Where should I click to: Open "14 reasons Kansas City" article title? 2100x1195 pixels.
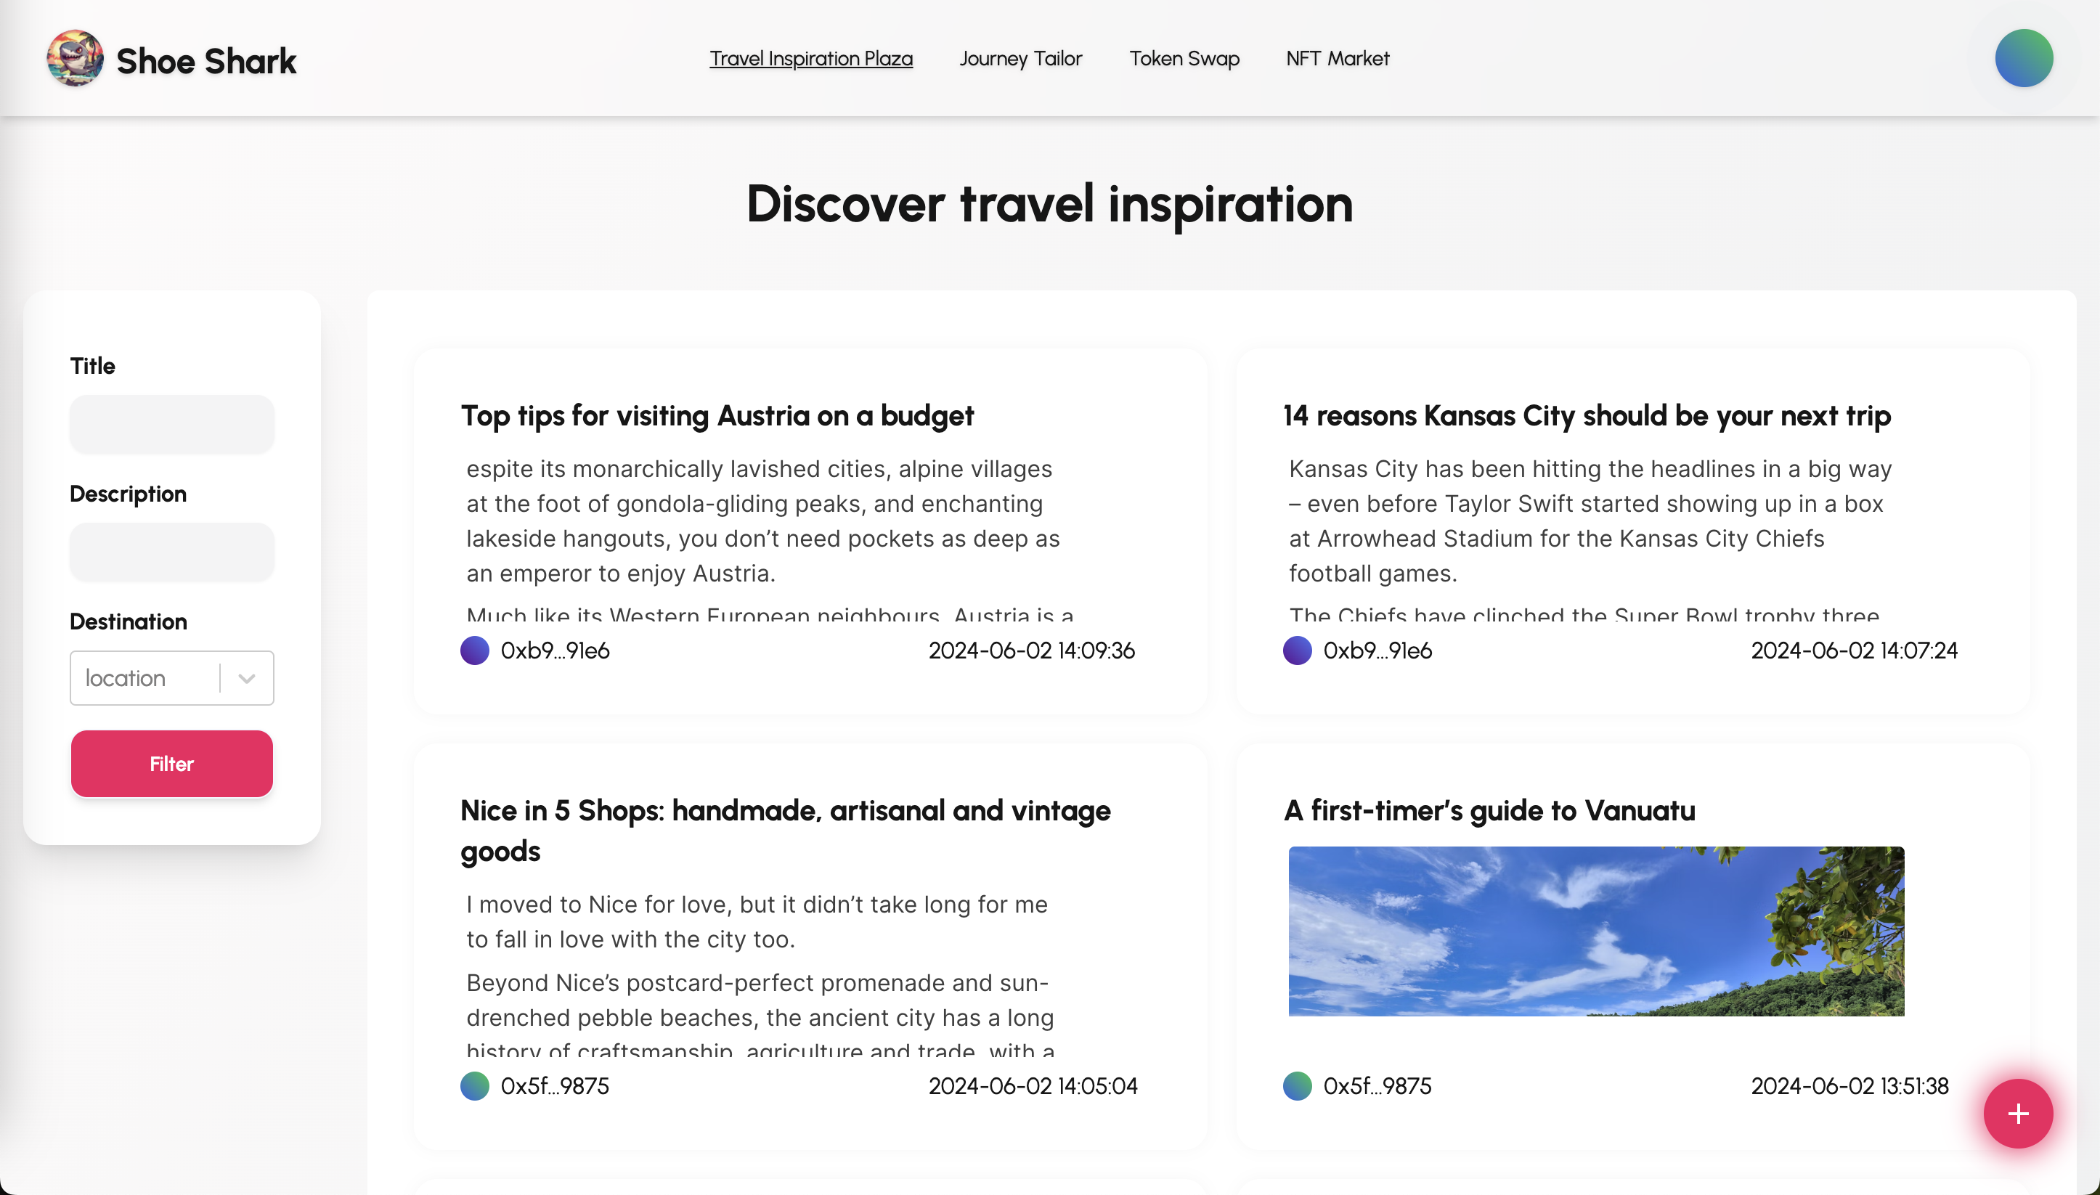coord(1587,416)
